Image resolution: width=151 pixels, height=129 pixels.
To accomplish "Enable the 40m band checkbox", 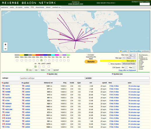I will (34, 60).
